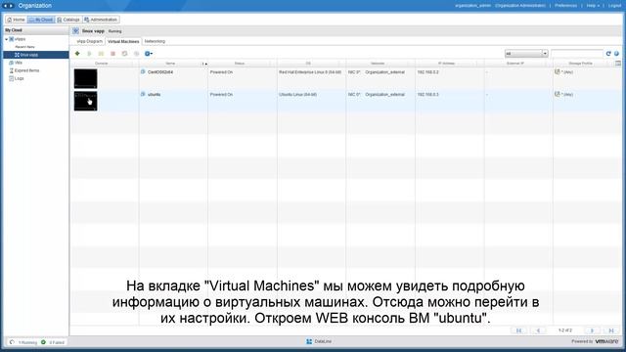The width and height of the screenshot is (626, 352).
Task: Click the green add VM icon
Action: (x=77, y=54)
